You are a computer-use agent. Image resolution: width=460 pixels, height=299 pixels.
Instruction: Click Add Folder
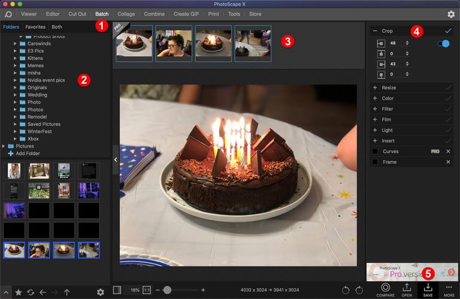click(x=24, y=153)
